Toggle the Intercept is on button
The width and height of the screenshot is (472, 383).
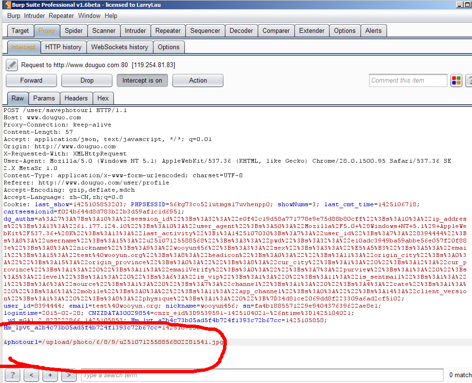[x=142, y=81]
